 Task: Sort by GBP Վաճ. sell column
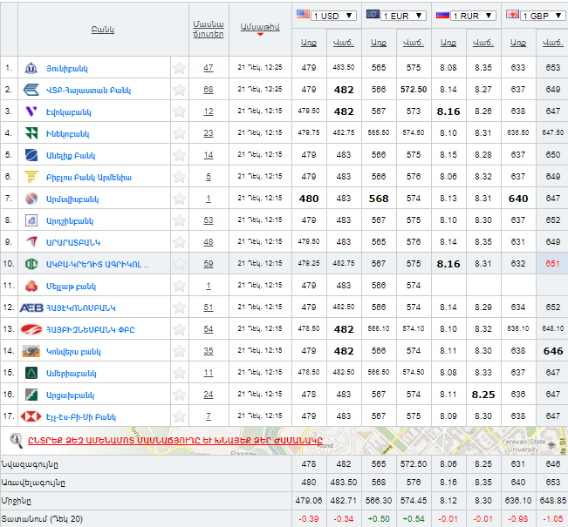point(553,43)
